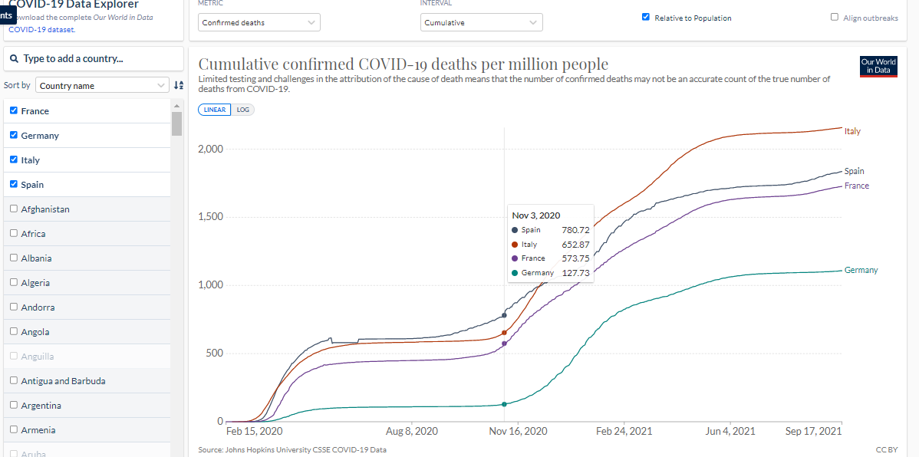Select the LINEAR scale tab
919x457 pixels.
tap(215, 110)
